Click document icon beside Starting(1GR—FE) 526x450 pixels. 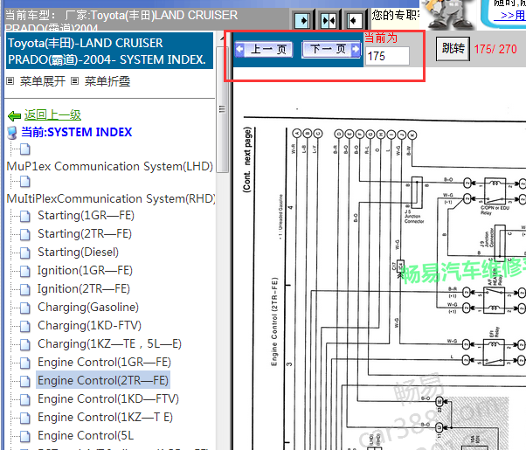pos(25,217)
